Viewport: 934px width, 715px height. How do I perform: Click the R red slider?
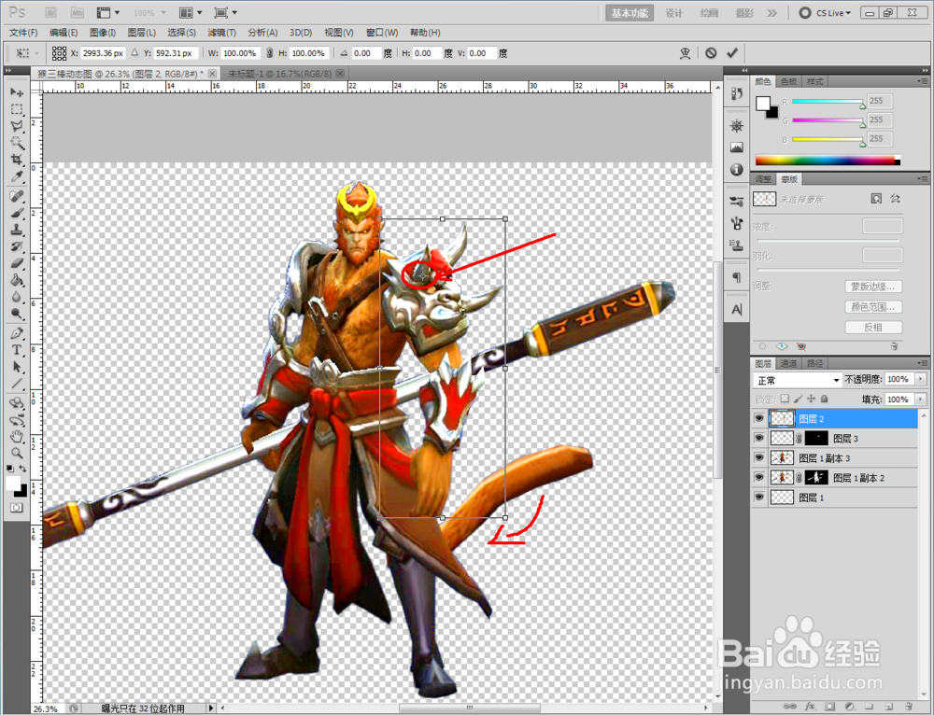828,103
